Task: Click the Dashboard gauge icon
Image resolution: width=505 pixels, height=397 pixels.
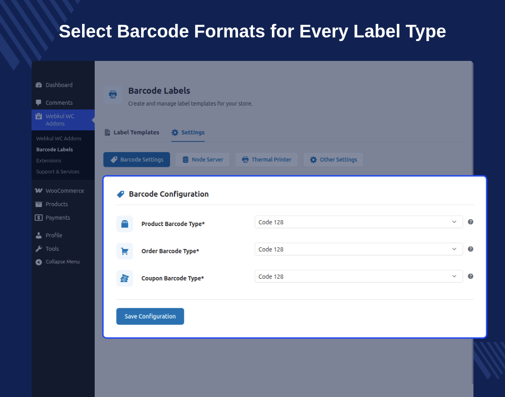Action: [39, 85]
